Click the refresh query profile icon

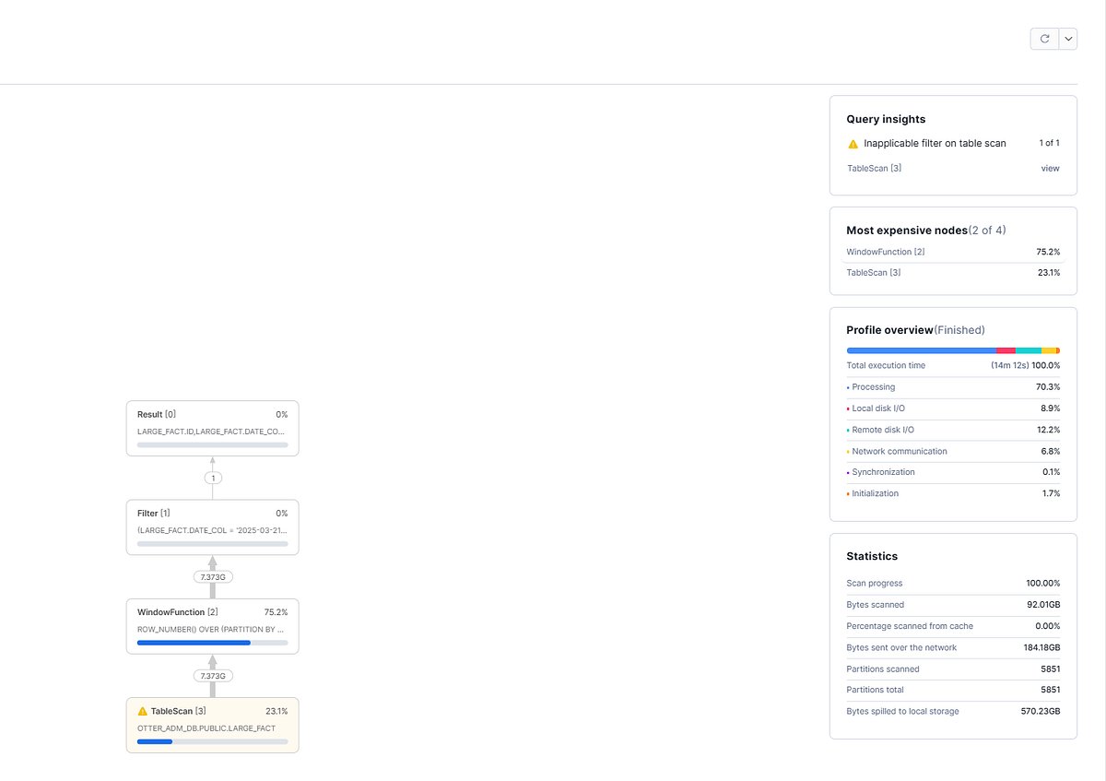[x=1044, y=38]
